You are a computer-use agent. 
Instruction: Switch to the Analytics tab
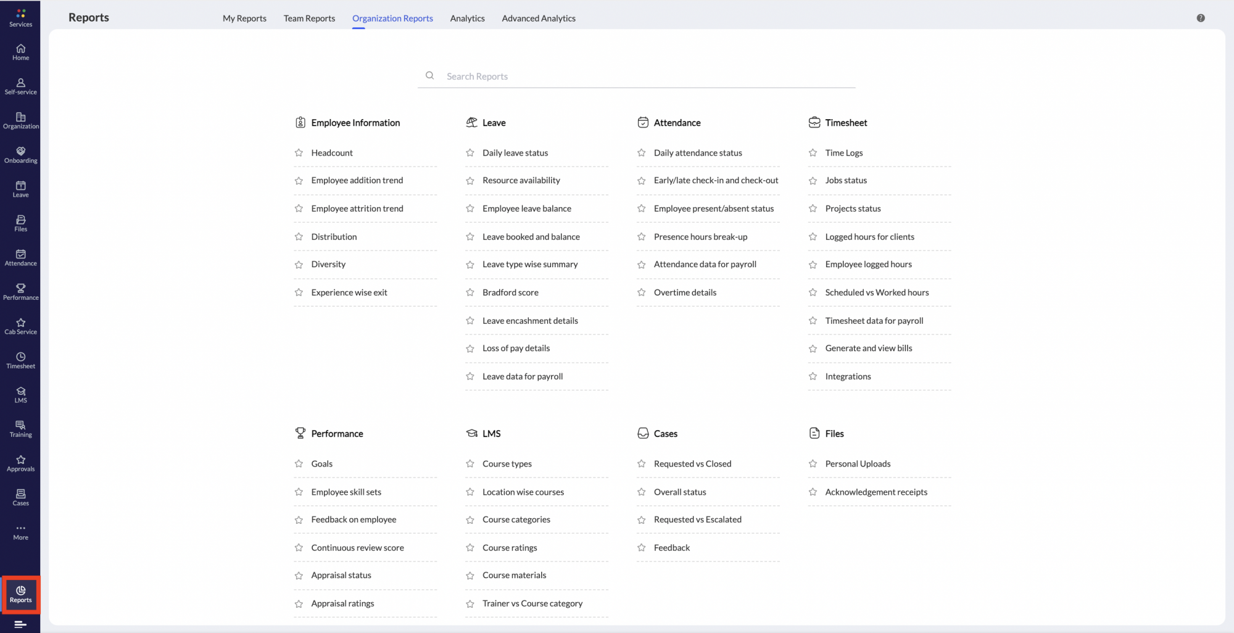[467, 18]
